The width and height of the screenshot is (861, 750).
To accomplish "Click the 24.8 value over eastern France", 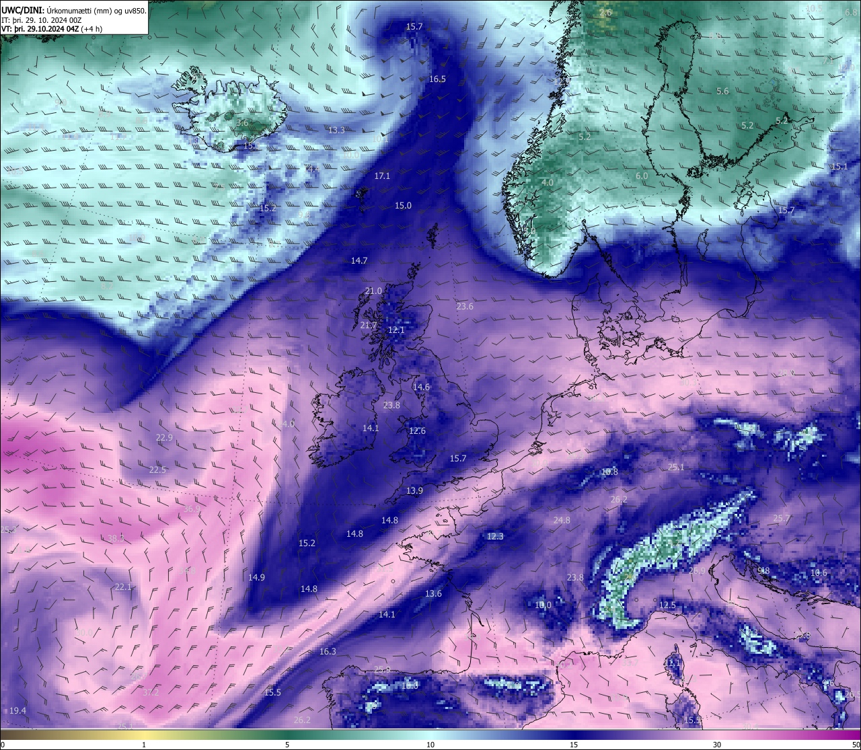I will 562,520.
